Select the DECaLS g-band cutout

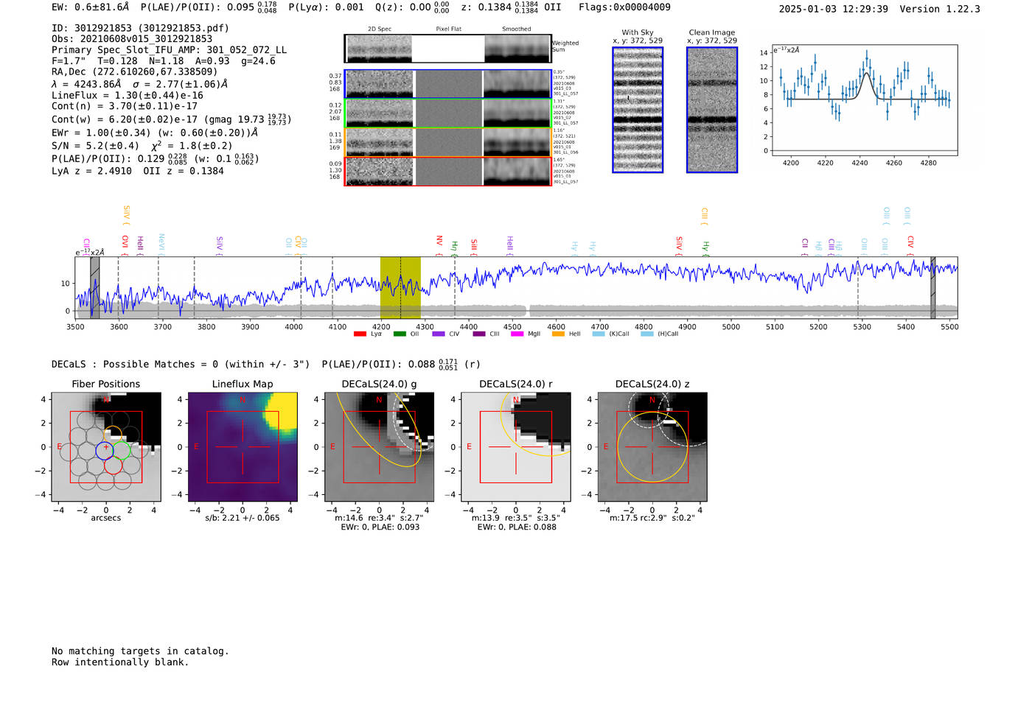(379, 447)
